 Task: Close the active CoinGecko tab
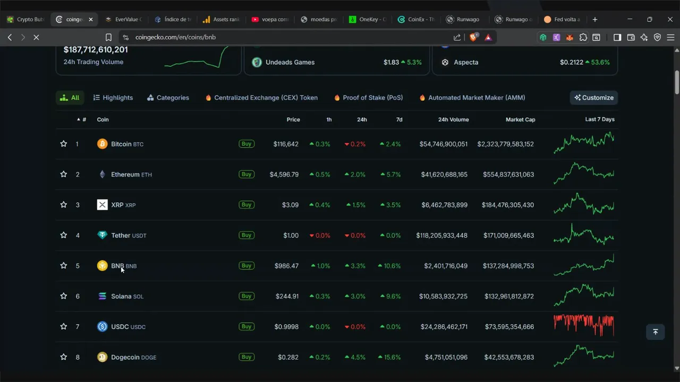tap(90, 20)
